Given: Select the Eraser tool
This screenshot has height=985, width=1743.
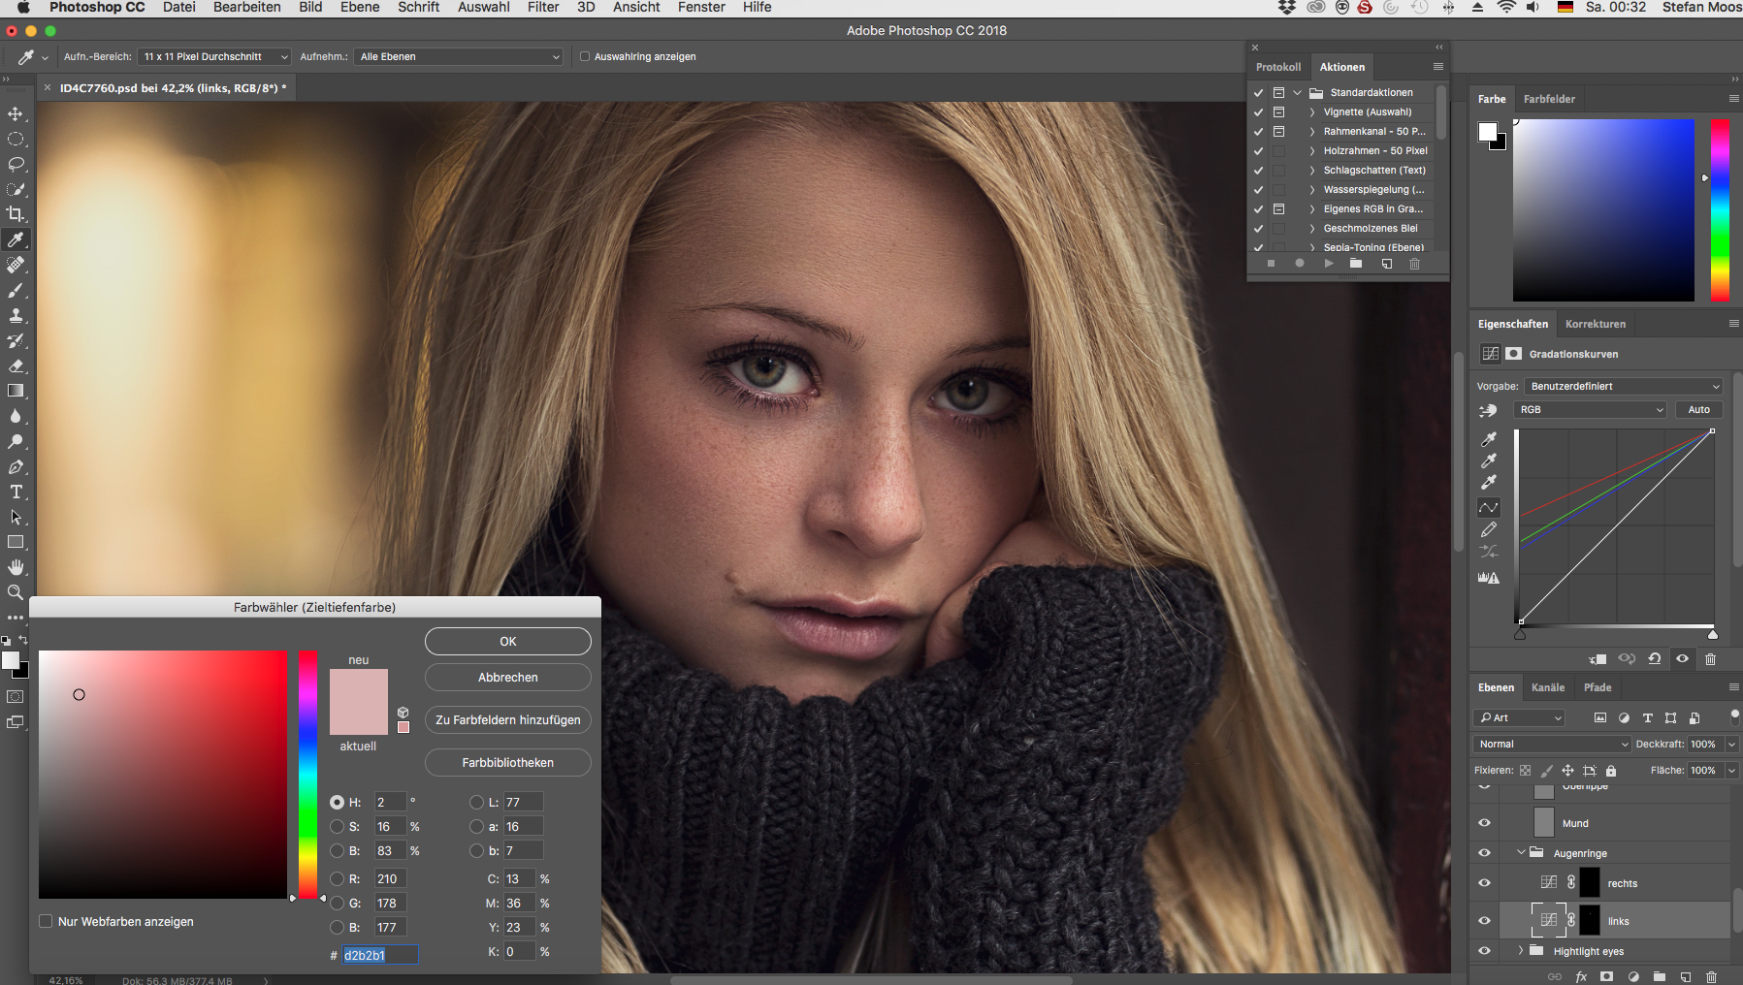Looking at the screenshot, I should (16, 365).
